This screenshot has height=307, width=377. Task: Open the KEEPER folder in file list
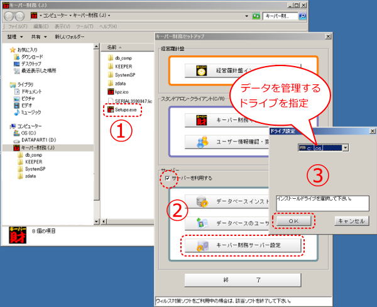(x=120, y=67)
